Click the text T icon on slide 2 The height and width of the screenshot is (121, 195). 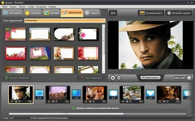point(56,101)
